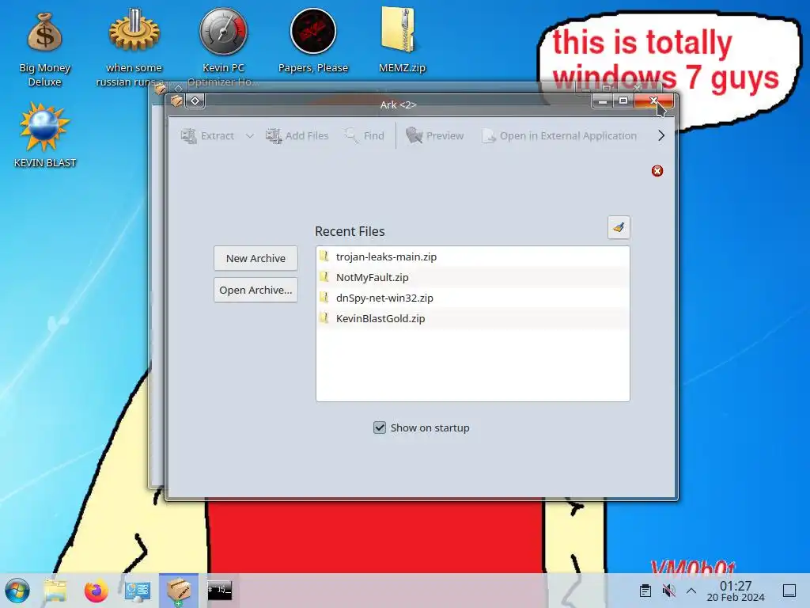Click Find in Ark toolbar
This screenshot has height=608, width=810.
[x=364, y=136]
